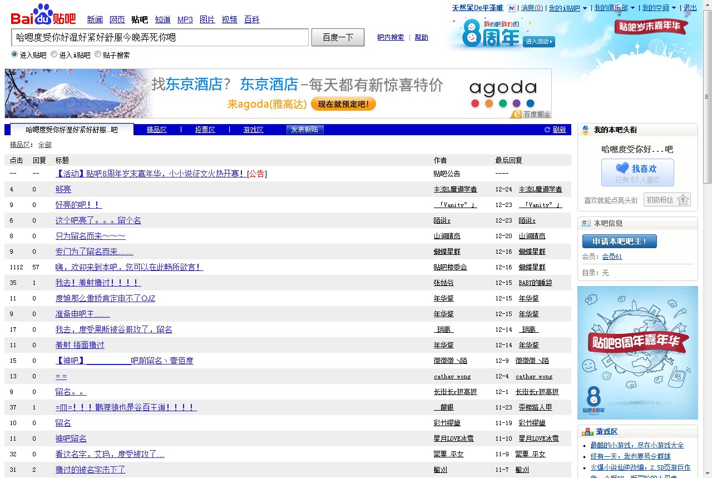This screenshot has height=478, width=712.
Task: Switch to the 投票区 tab
Action: click(x=205, y=130)
